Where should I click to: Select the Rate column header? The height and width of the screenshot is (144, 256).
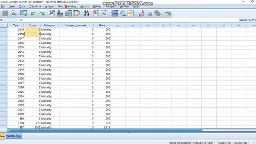pos(102,25)
